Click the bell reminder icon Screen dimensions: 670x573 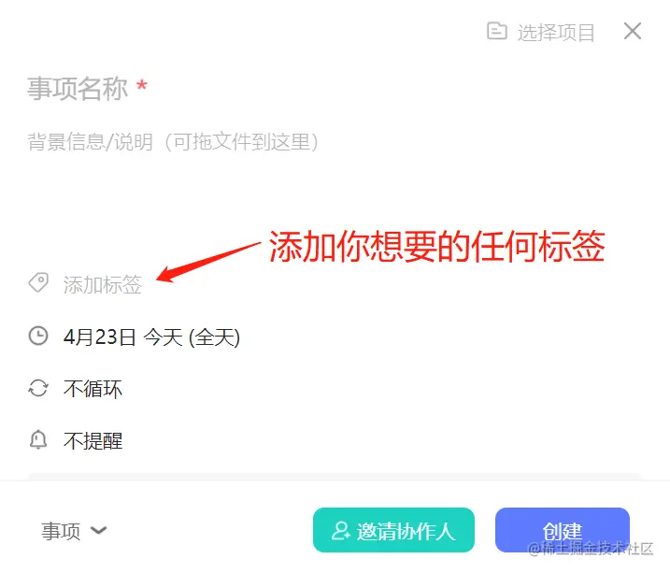(38, 439)
